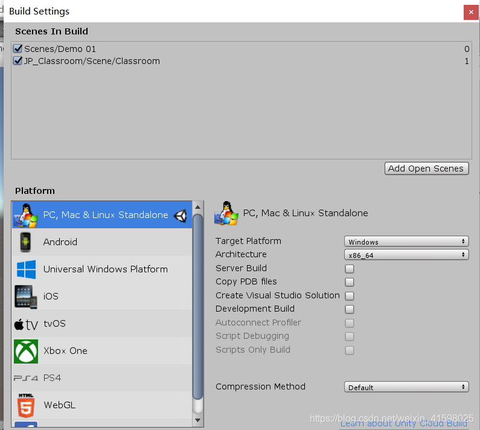Select the tvOS platform row
Screen dimensions: 480x430
click(x=102, y=324)
